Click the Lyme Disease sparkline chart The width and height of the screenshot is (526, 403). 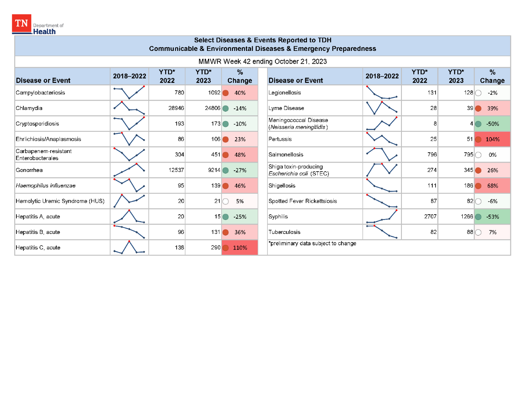pos(382,108)
